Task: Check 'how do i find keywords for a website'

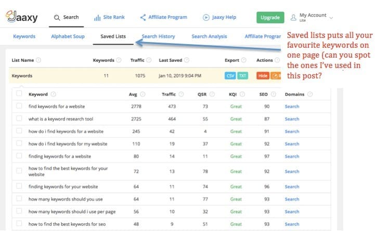Action: [x=19, y=131]
